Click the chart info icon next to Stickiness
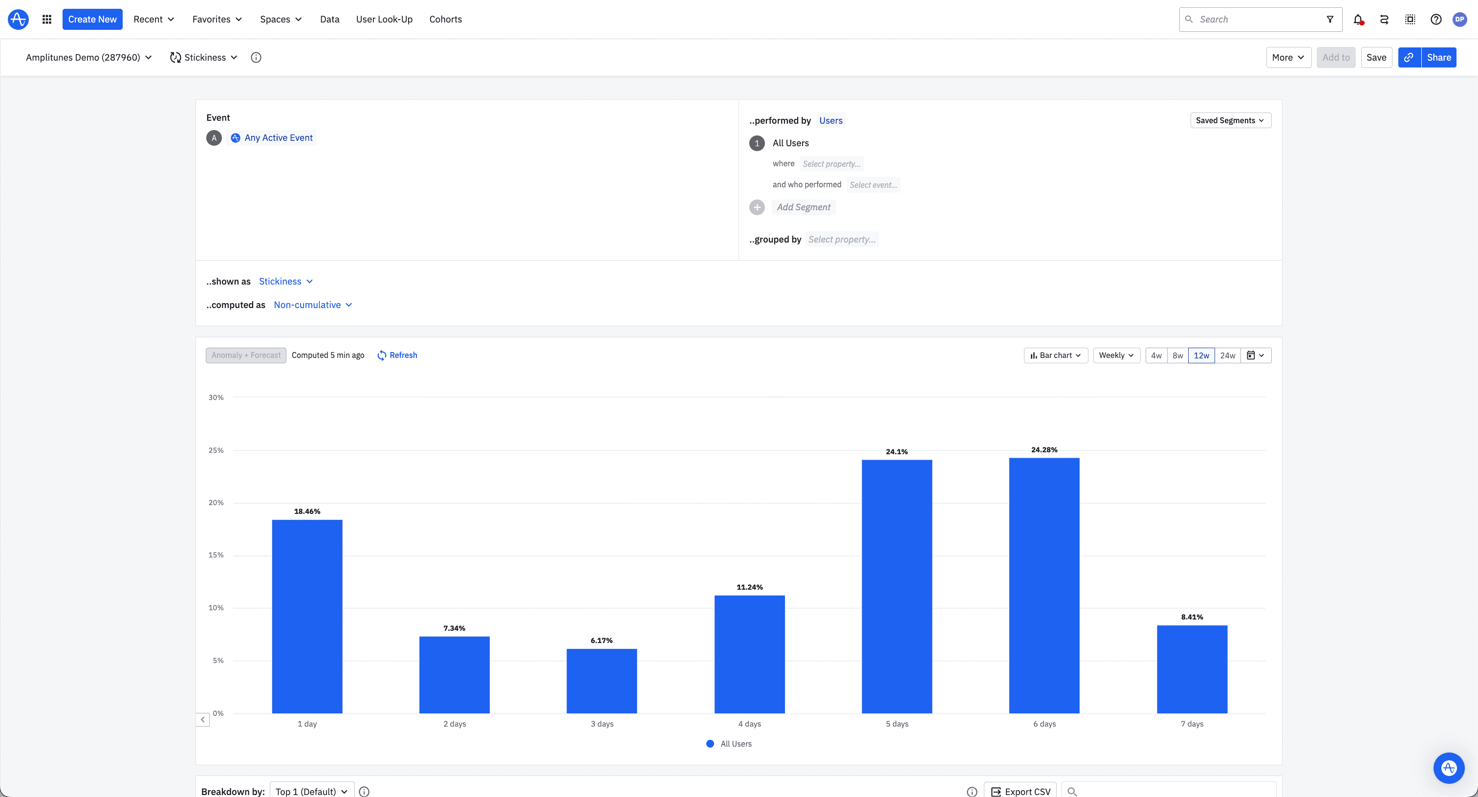 tap(256, 57)
